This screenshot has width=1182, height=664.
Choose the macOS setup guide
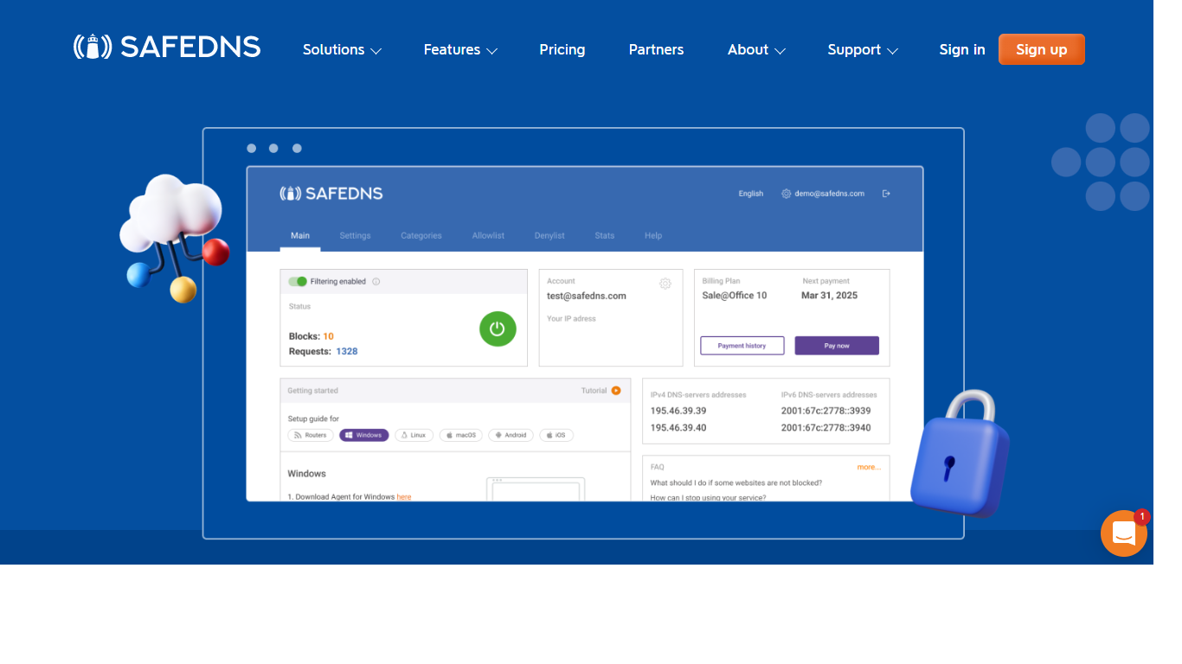pyautogui.click(x=461, y=436)
